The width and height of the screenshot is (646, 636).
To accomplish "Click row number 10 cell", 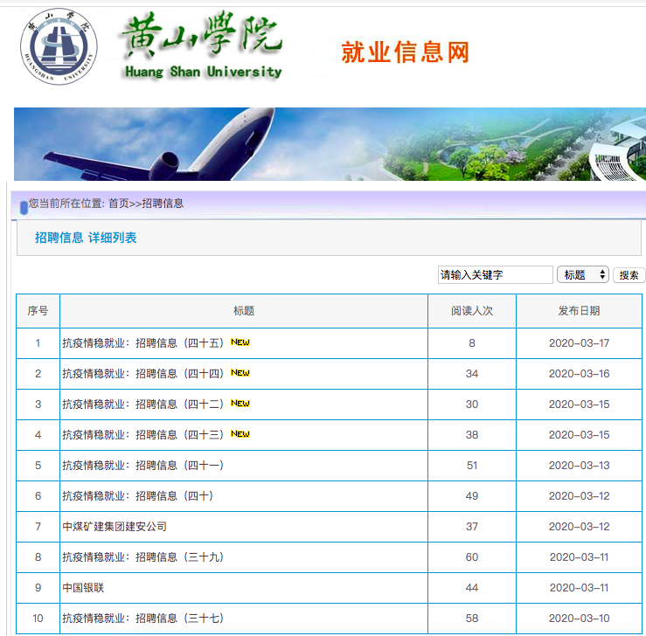I will 38,619.
